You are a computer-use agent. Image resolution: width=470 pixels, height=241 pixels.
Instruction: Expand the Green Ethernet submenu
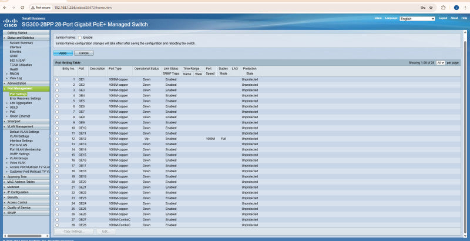pos(20,116)
